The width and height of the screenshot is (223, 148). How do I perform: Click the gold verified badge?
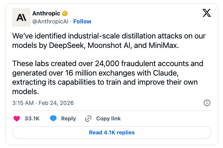(x=65, y=14)
